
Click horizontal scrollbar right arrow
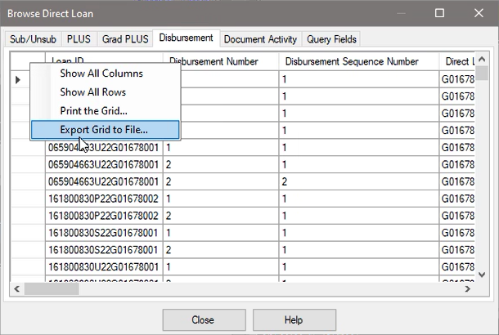(x=469, y=289)
